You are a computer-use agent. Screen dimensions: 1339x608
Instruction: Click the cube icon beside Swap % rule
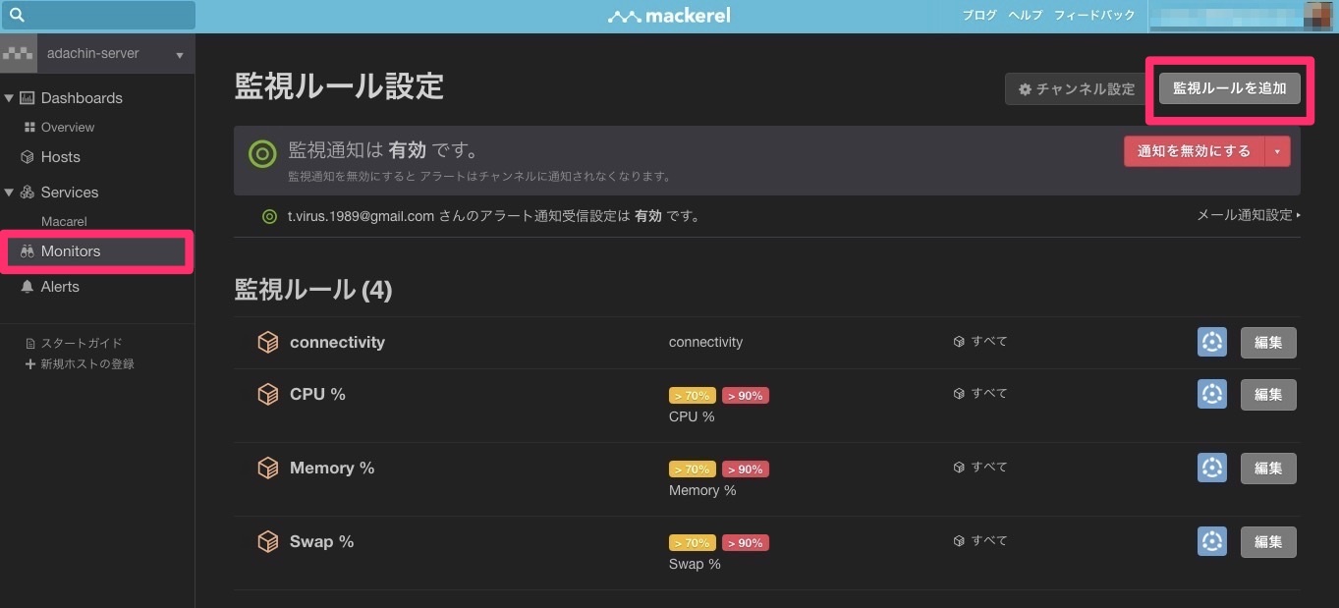[x=267, y=542]
